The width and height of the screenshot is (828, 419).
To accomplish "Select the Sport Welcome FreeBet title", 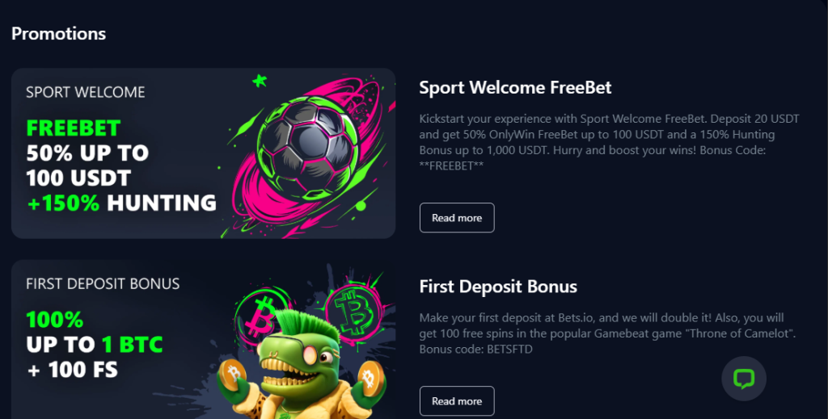I will (515, 87).
